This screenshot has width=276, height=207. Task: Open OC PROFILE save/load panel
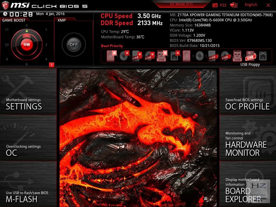[x=248, y=92]
